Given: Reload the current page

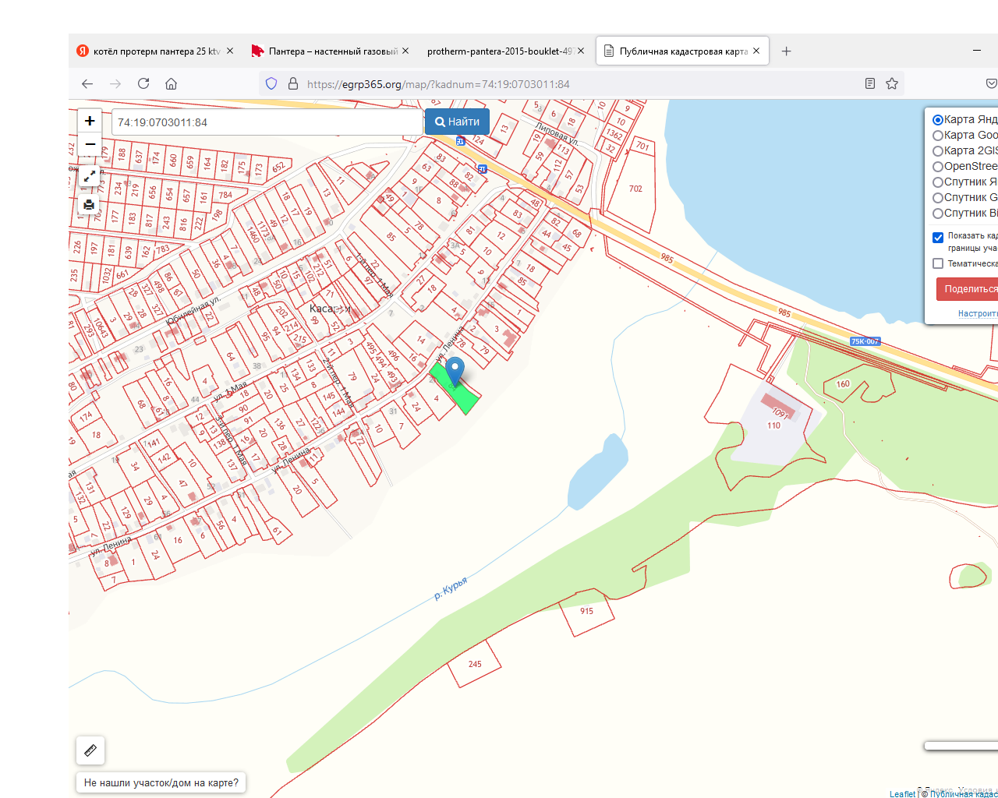Looking at the screenshot, I should click(x=143, y=83).
